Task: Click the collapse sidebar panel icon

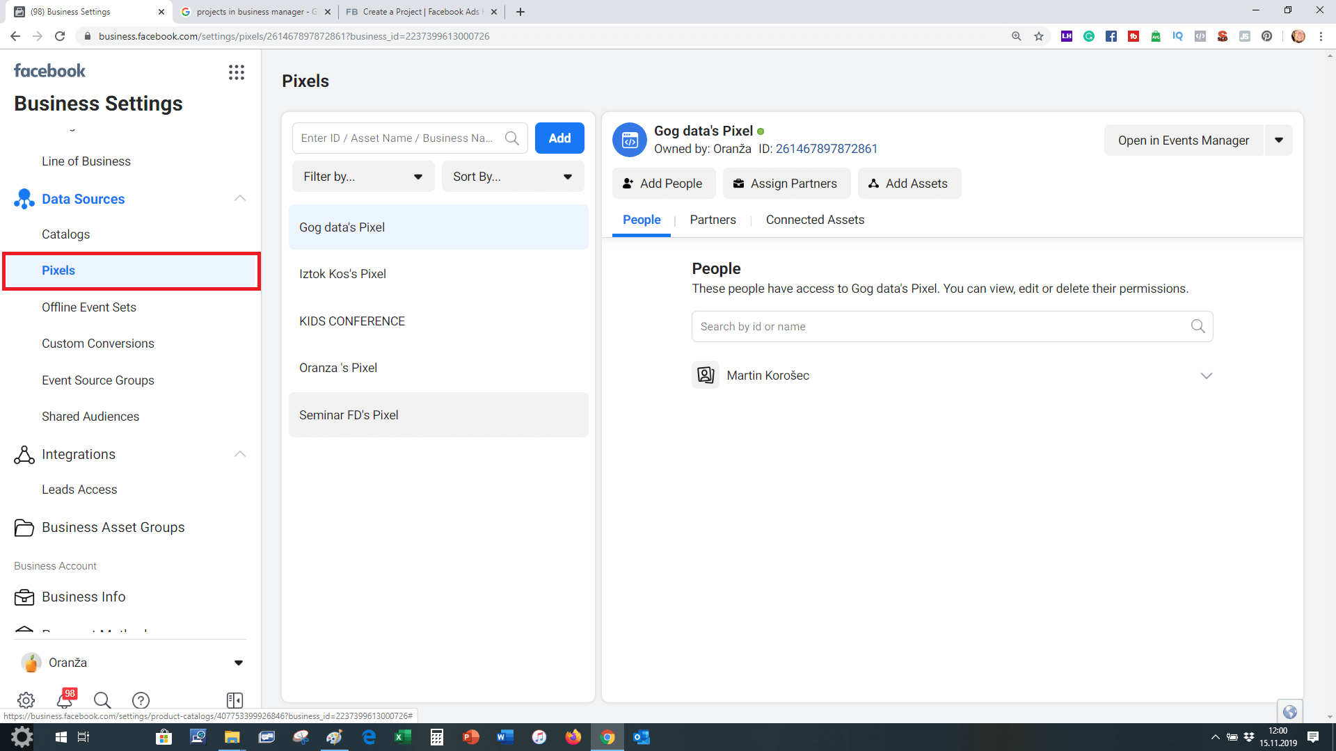Action: point(234,700)
